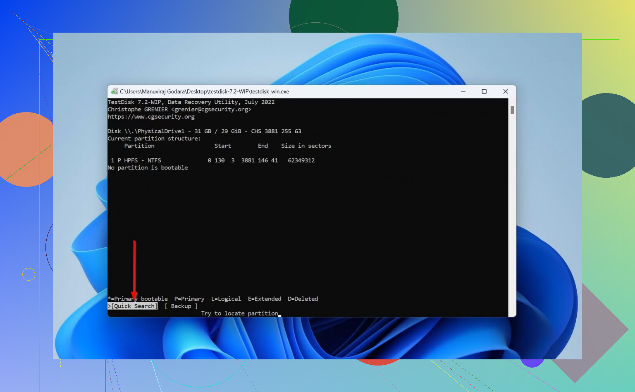
Task: Click the 'No partition is bootable' message
Action: tap(147, 167)
